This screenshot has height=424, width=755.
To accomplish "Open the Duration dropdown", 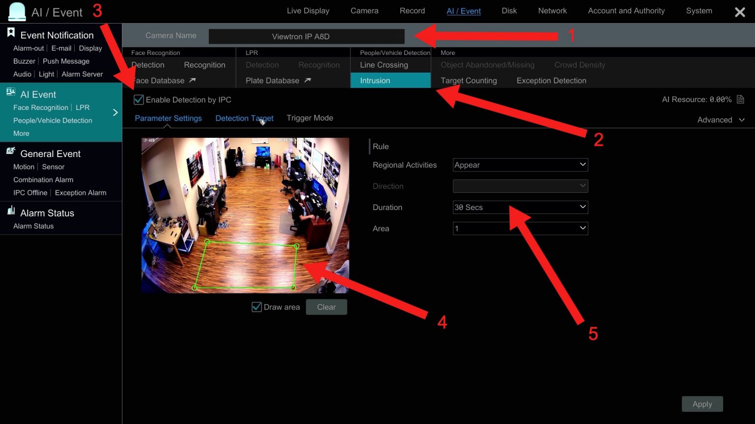I will click(520, 207).
